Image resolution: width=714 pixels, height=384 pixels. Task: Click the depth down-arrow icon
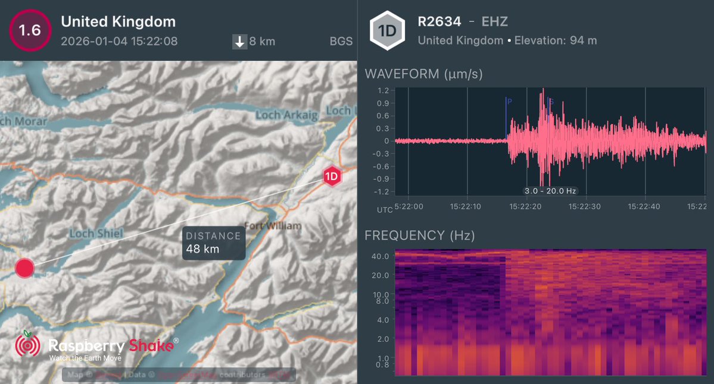click(239, 42)
